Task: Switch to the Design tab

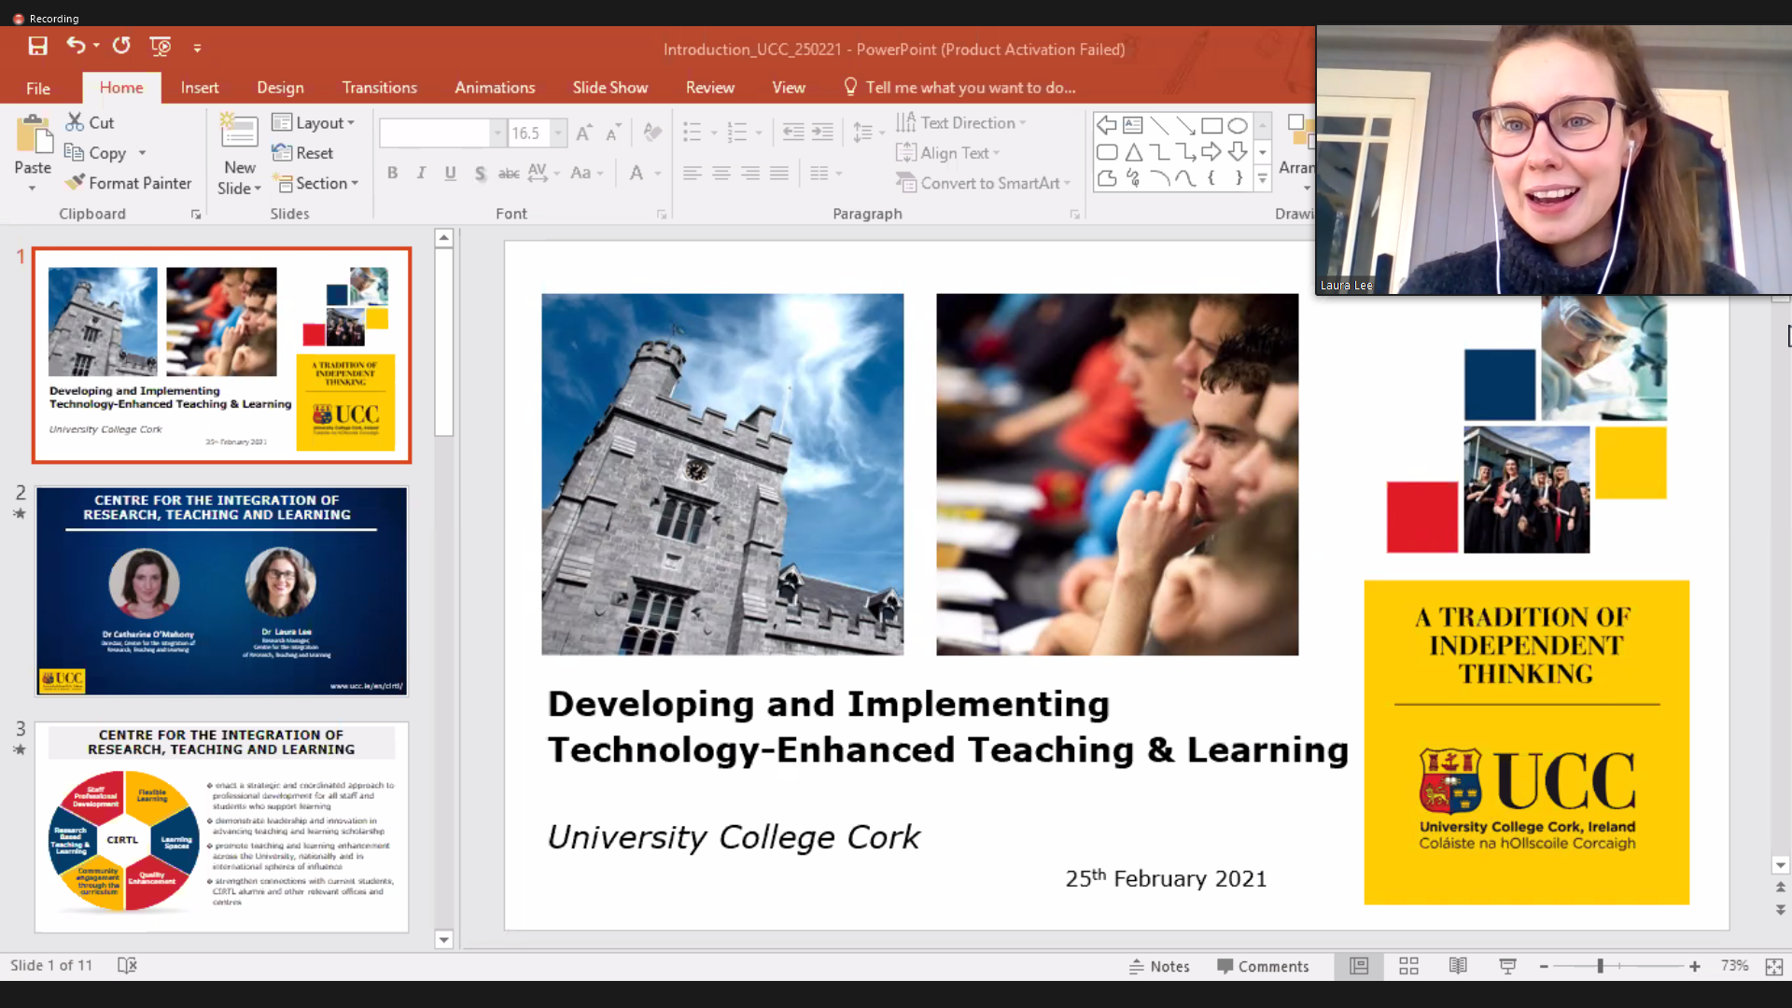Action: pyautogui.click(x=280, y=87)
